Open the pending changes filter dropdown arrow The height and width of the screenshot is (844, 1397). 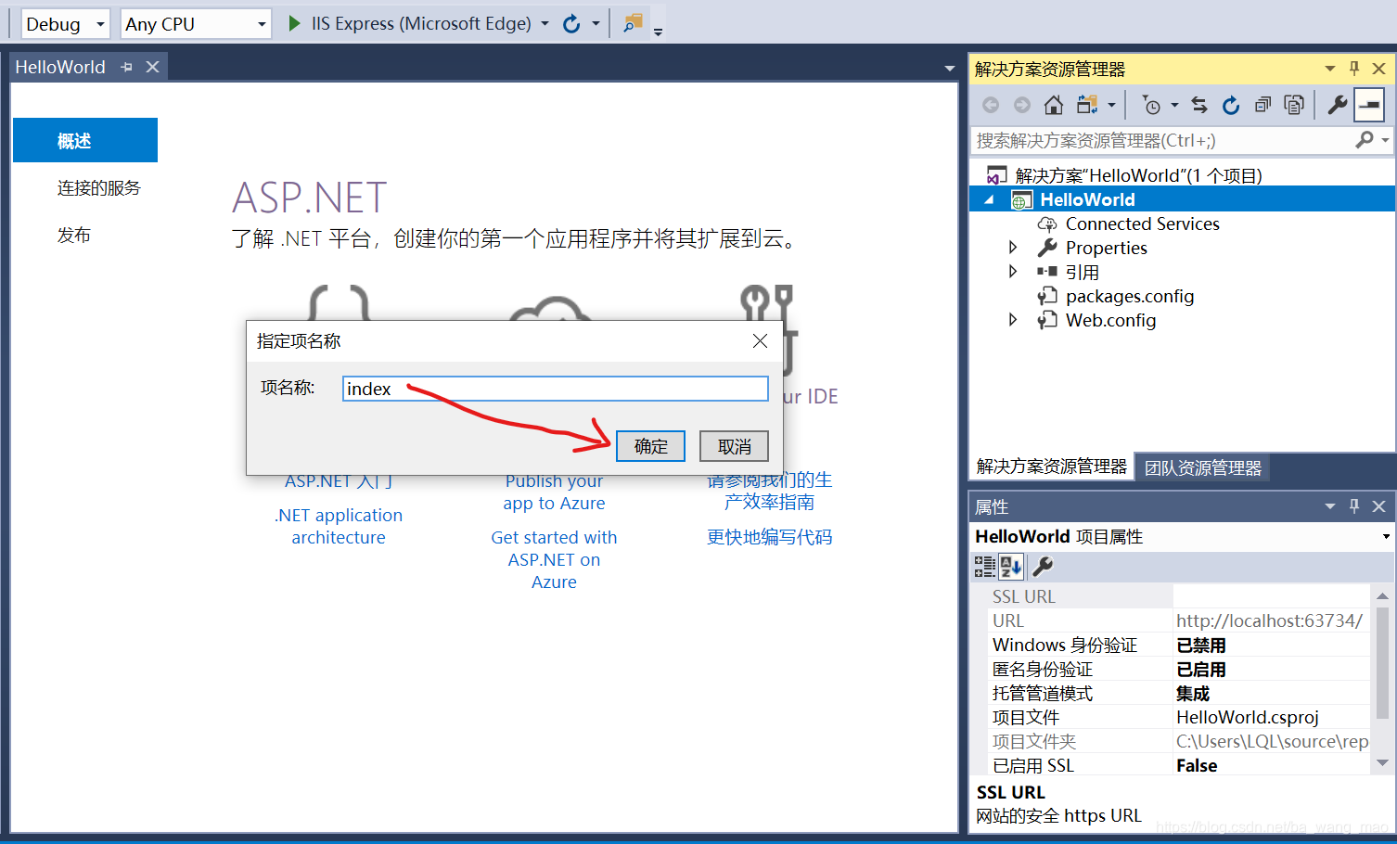click(x=1174, y=105)
